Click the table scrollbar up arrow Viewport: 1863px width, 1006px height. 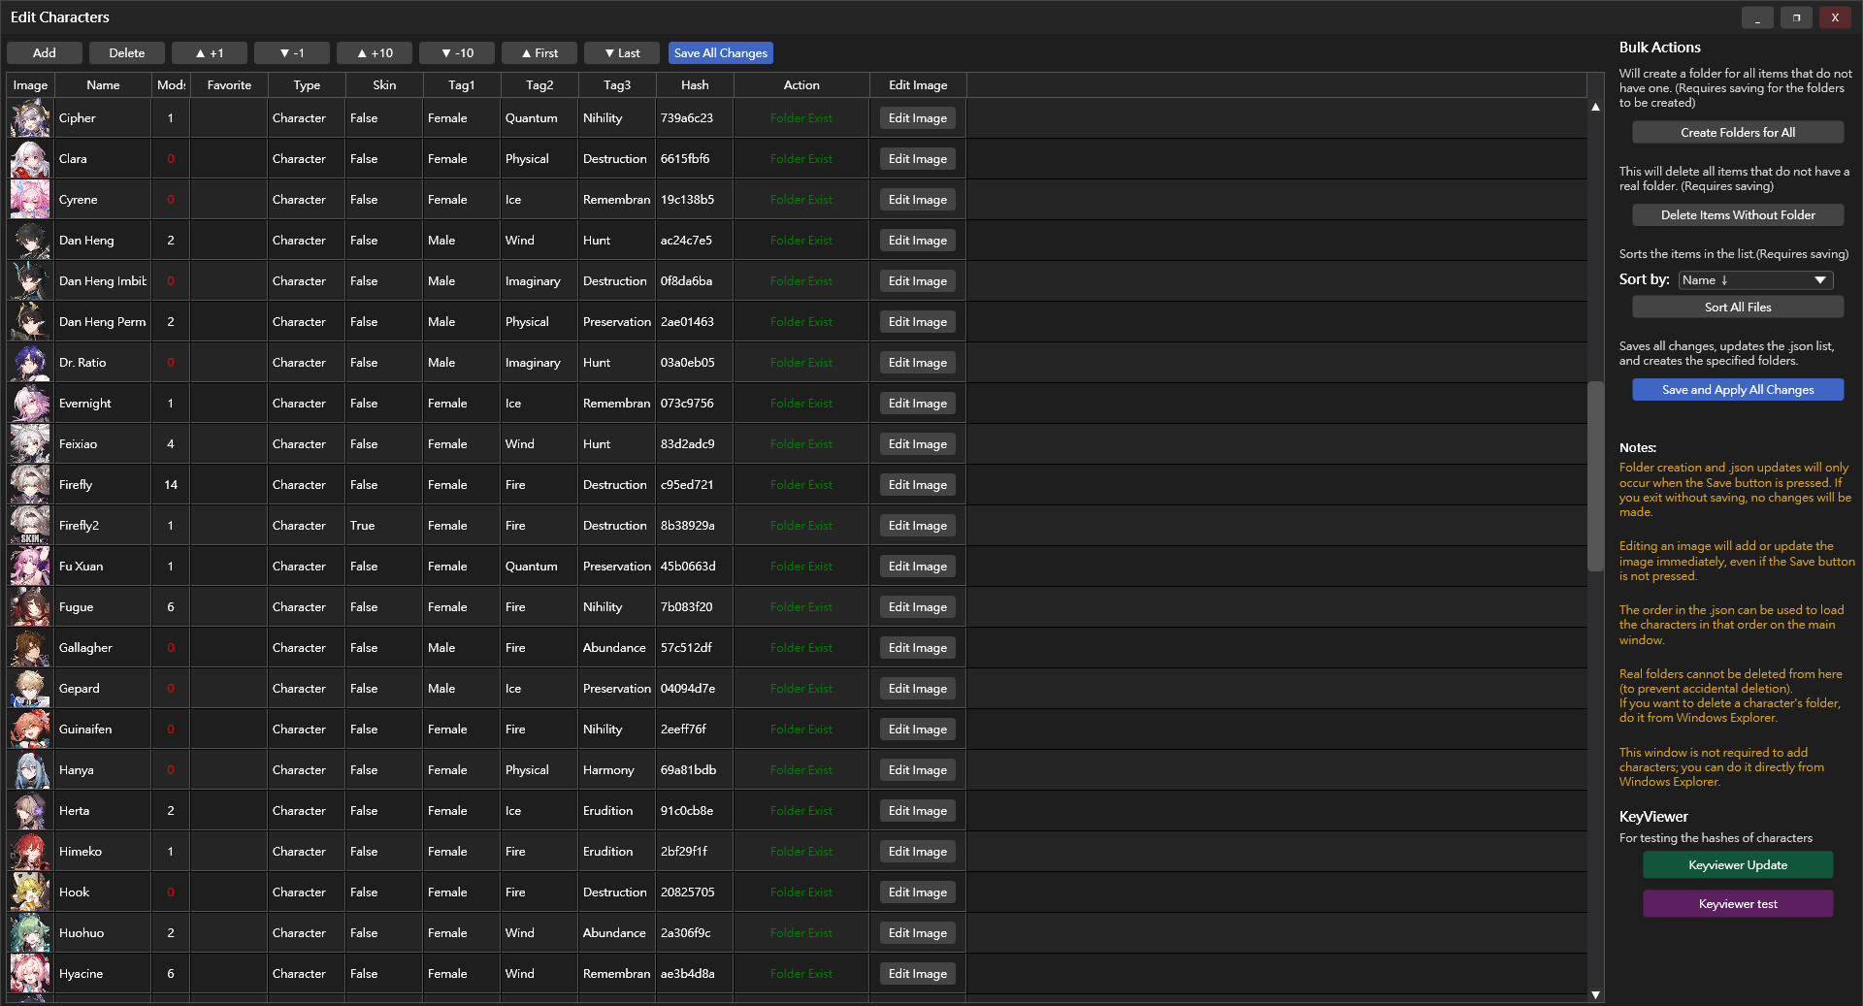coord(1595,107)
